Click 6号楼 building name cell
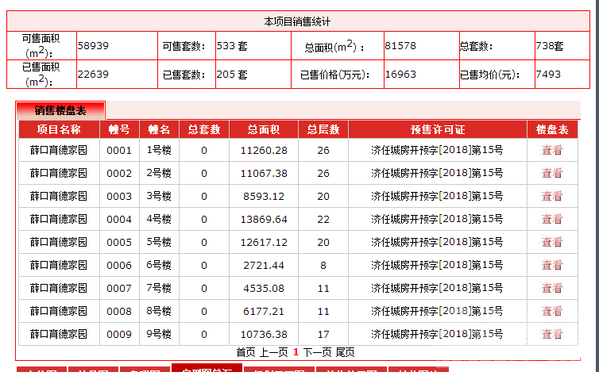The height and width of the screenshot is (372, 599). [x=159, y=265]
